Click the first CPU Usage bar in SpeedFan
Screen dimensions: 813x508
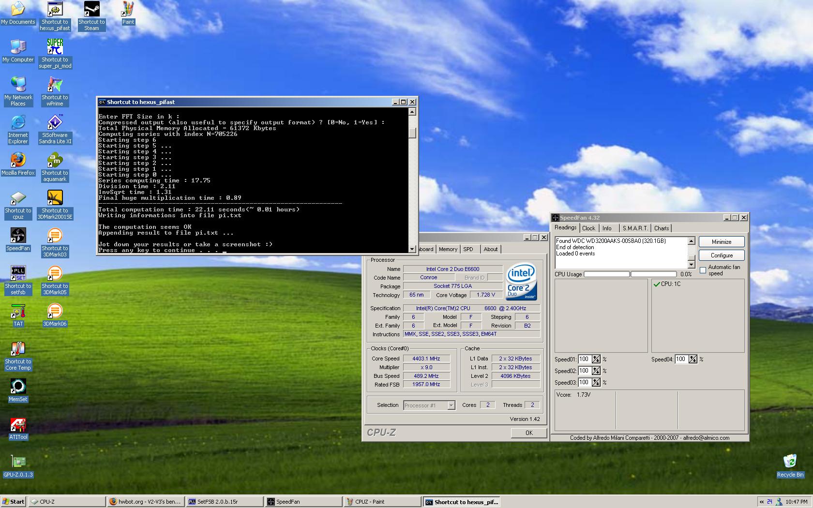606,274
